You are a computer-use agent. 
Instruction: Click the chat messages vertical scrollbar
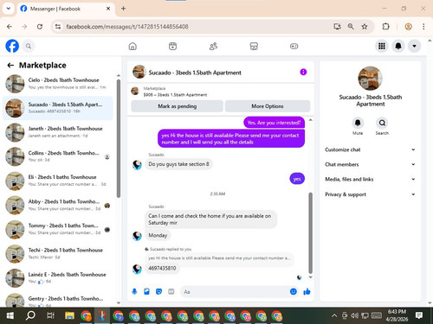[x=311, y=232]
